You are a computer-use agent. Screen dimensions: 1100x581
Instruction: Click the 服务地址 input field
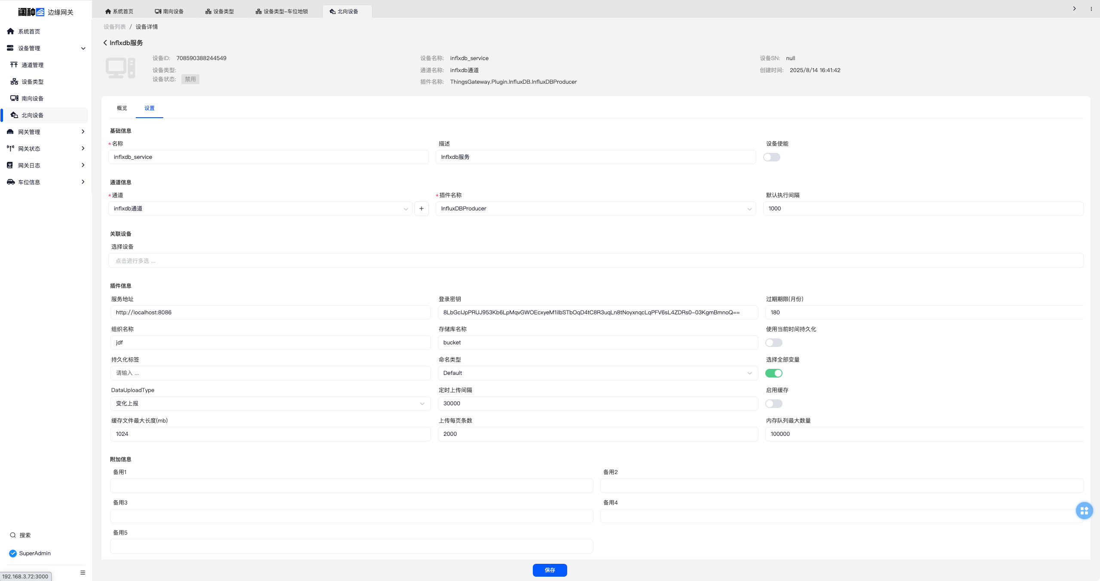[270, 312]
